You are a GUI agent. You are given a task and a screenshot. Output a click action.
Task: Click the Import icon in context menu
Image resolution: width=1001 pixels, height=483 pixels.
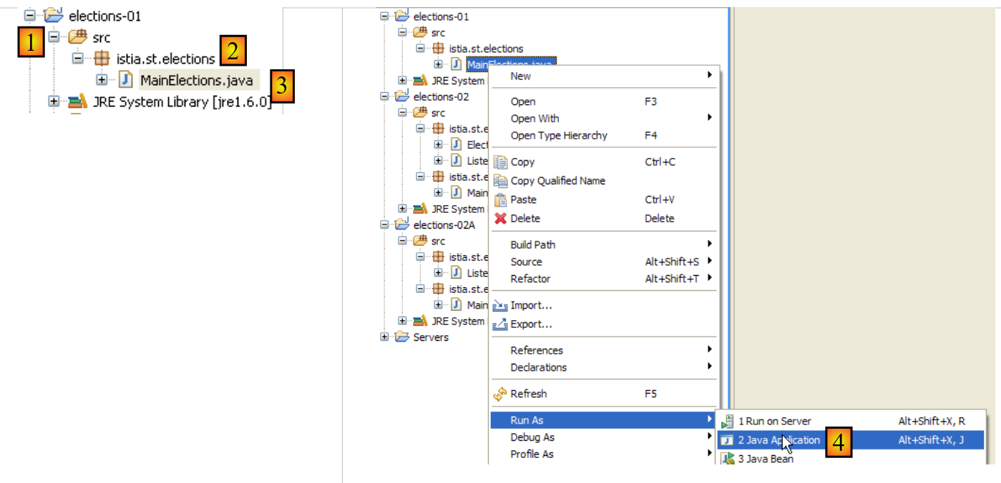tap(501, 306)
